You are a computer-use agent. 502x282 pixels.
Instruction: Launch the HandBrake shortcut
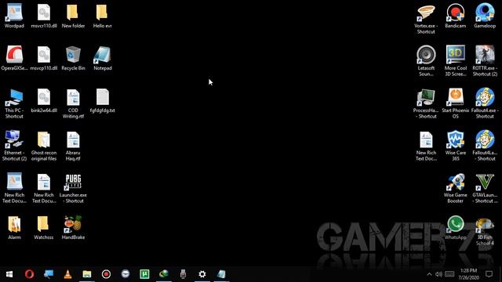pos(73,228)
